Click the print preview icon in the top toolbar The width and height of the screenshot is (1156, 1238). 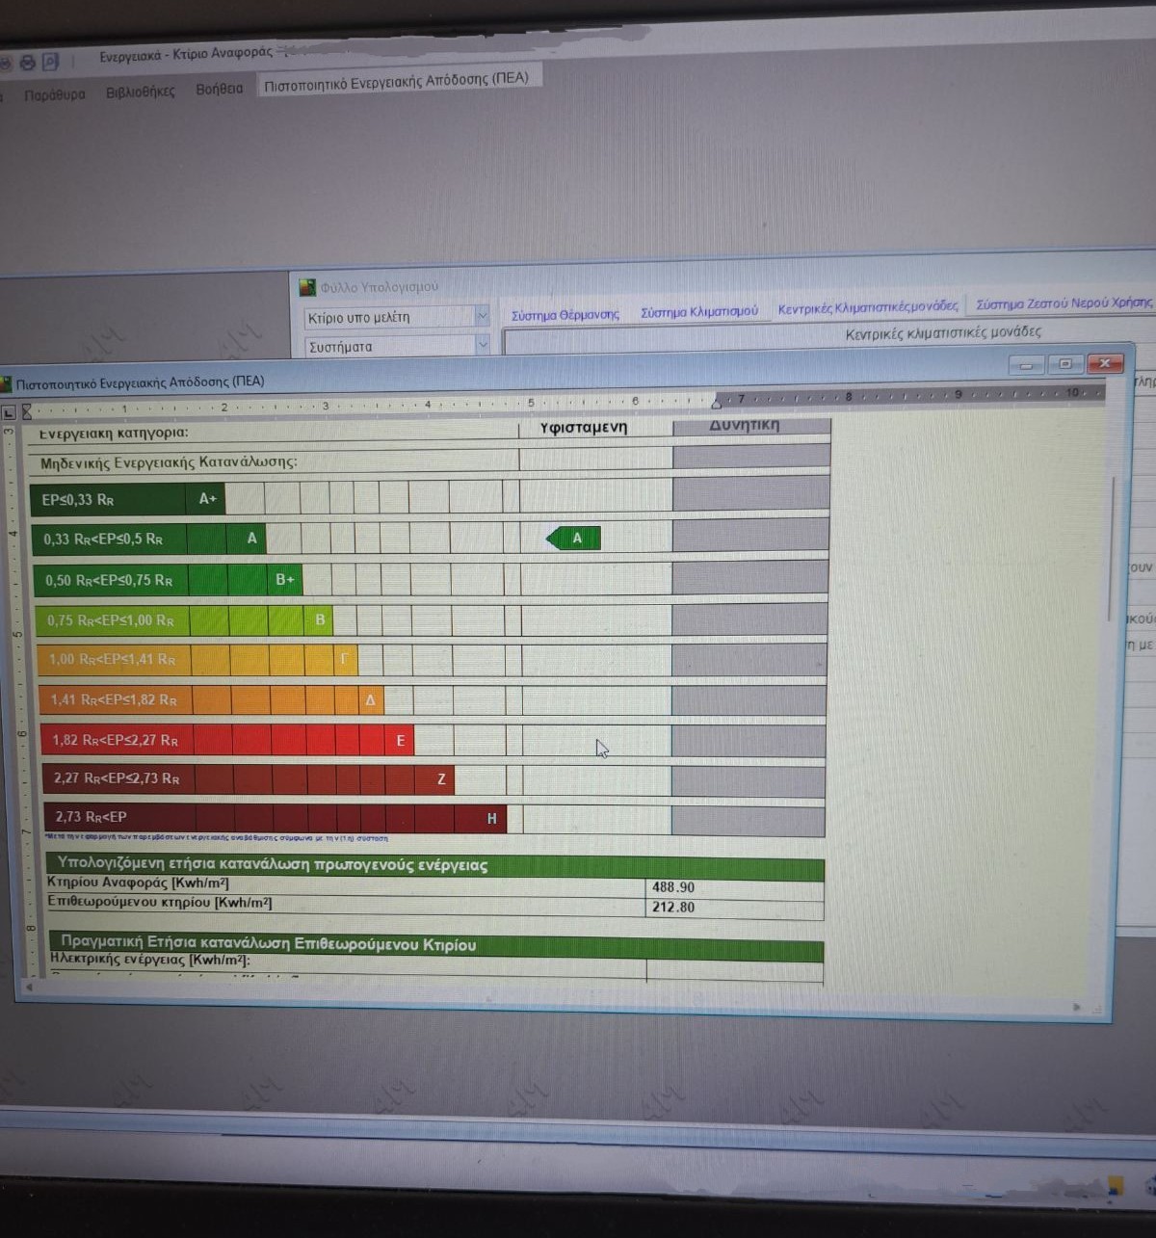tap(50, 62)
